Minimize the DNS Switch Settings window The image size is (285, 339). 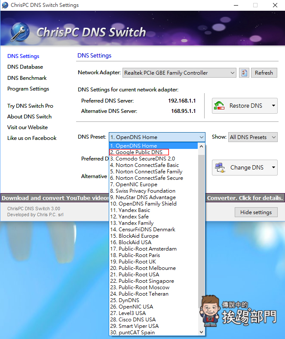[x=236, y=5]
